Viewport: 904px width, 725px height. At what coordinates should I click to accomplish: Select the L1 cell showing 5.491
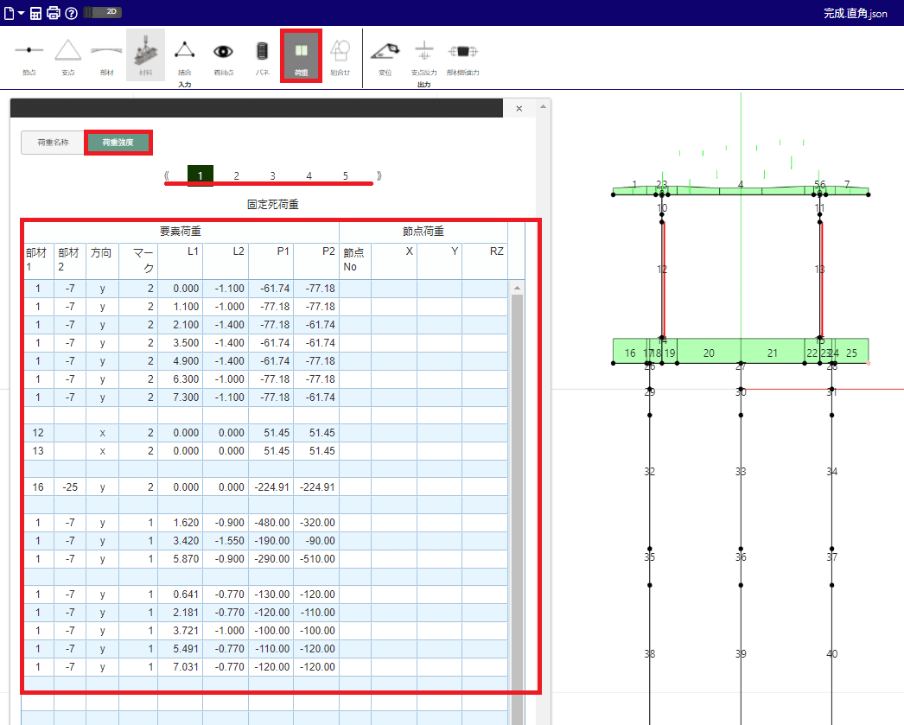181,648
